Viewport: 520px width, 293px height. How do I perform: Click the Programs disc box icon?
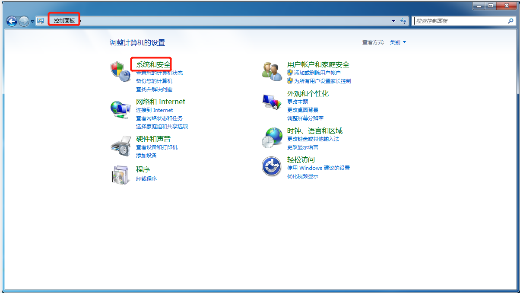click(120, 174)
